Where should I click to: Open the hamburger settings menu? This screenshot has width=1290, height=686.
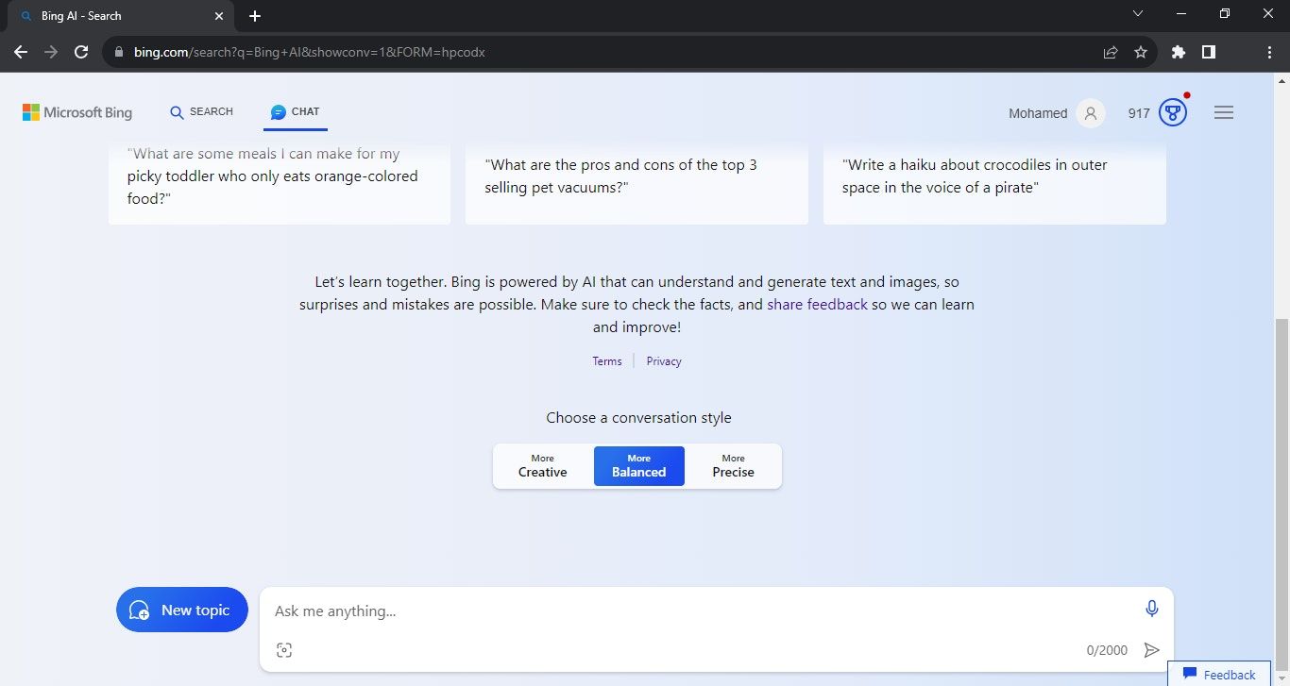pyautogui.click(x=1224, y=113)
